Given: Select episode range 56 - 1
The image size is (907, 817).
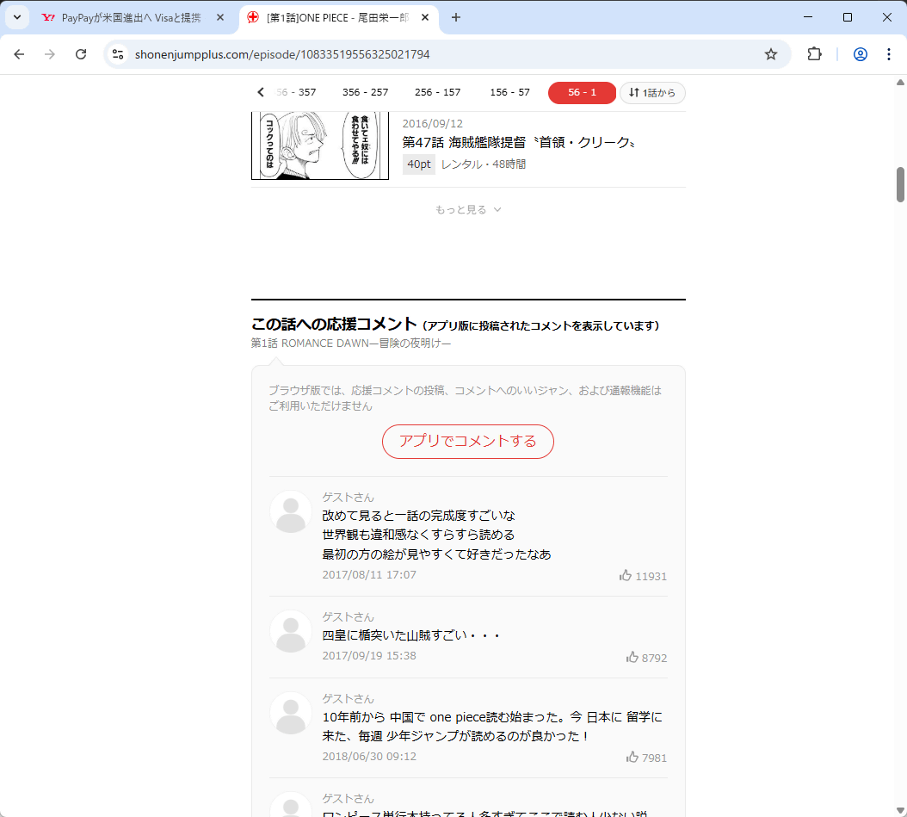Looking at the screenshot, I should pyautogui.click(x=582, y=93).
